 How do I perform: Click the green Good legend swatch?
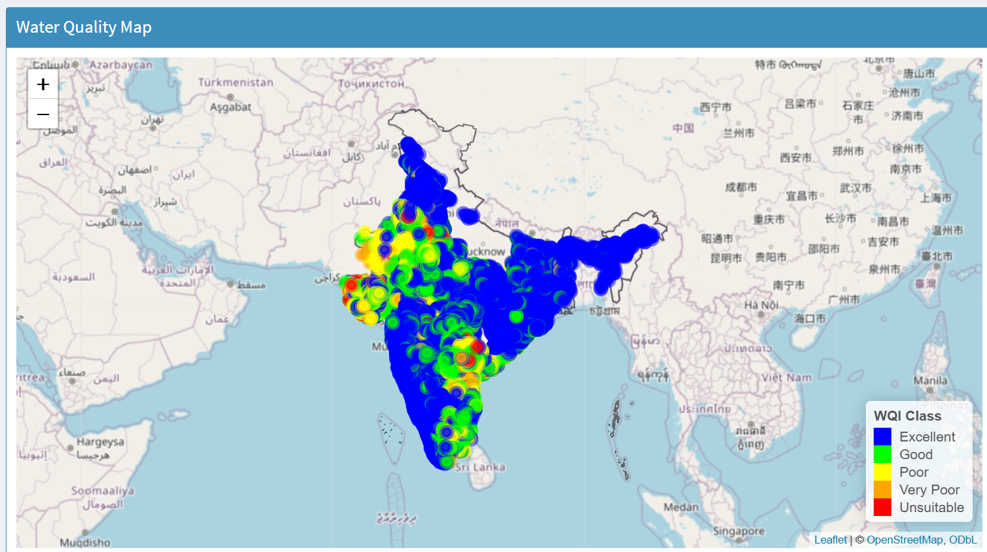[x=882, y=454]
